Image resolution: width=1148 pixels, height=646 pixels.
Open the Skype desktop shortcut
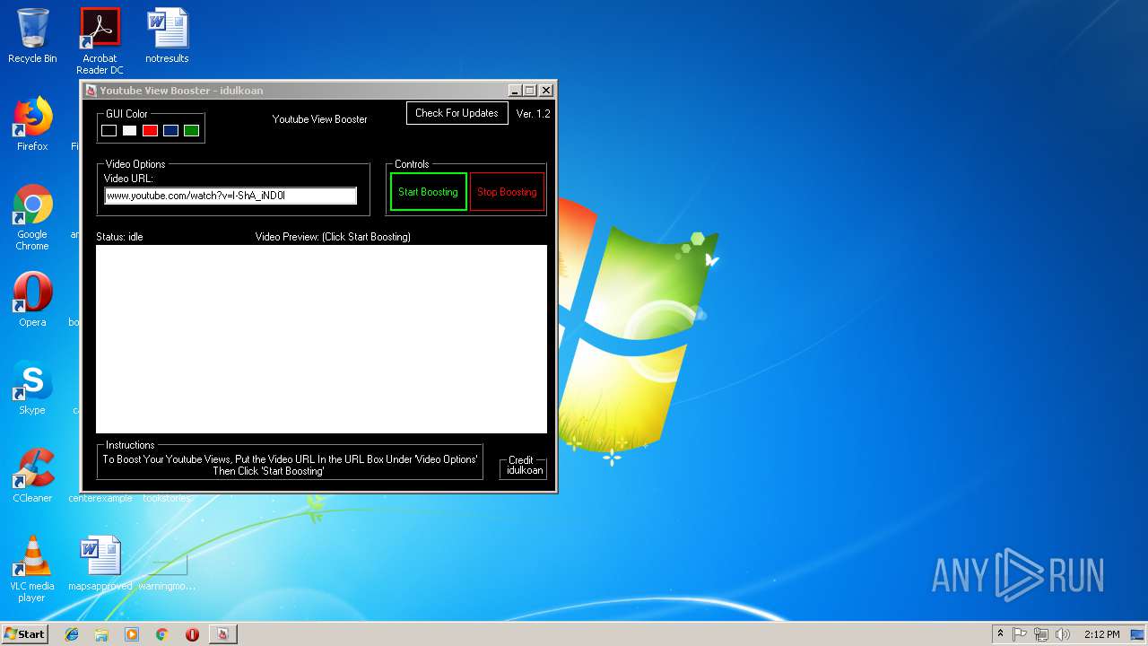pos(32,388)
